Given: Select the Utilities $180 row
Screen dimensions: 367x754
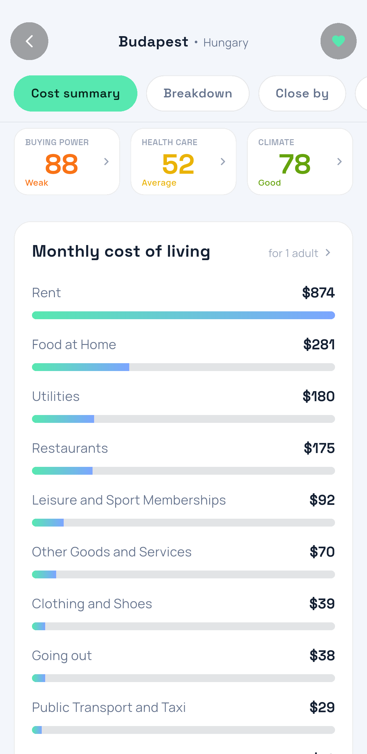Looking at the screenshot, I should pos(183,405).
